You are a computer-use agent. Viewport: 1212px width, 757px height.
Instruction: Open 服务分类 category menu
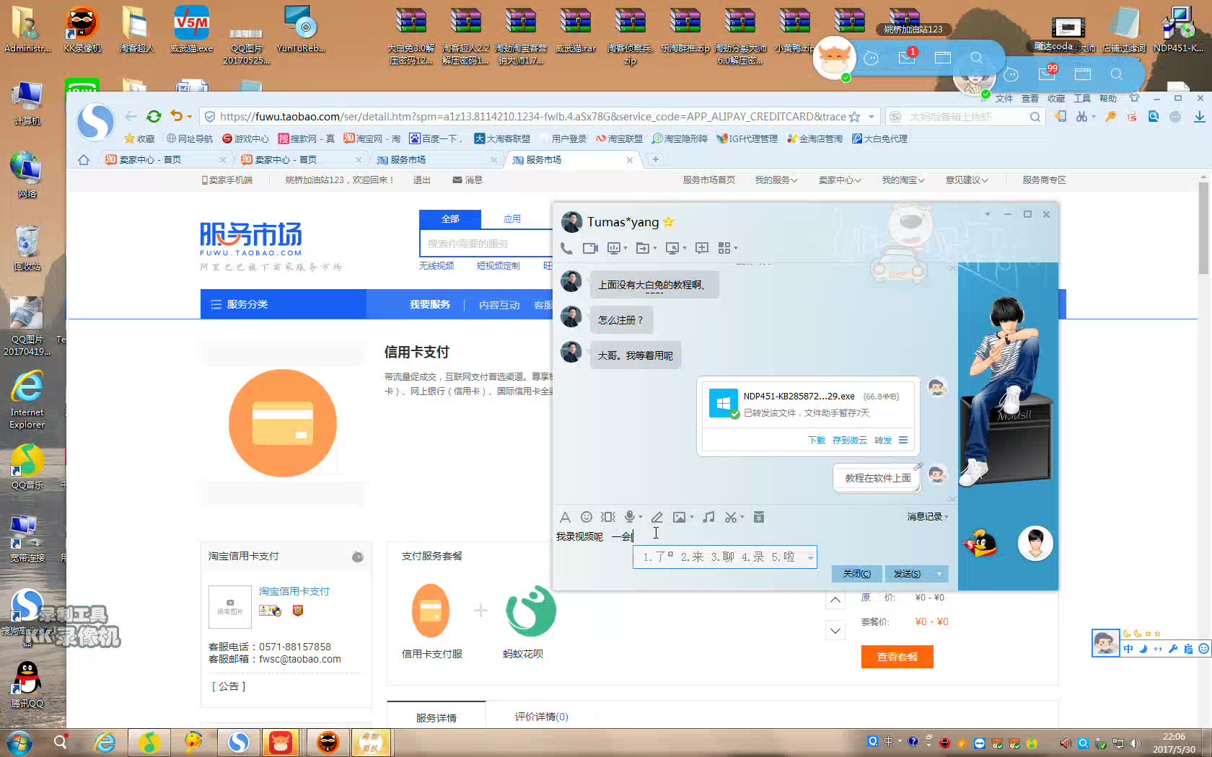[284, 304]
